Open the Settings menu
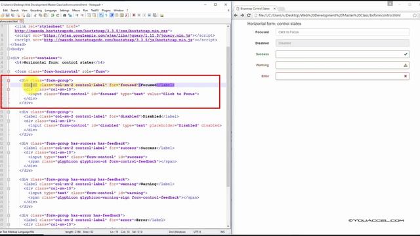The height and width of the screenshot is (236, 420). pos(64,10)
